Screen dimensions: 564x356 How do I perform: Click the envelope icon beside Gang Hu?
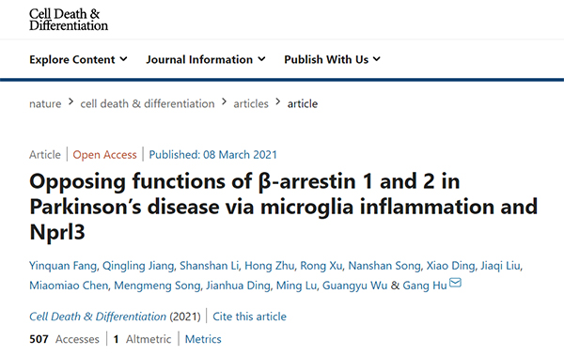click(455, 283)
